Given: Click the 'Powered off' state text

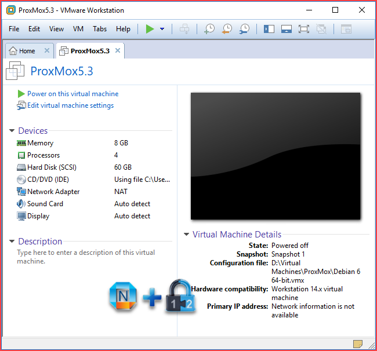Looking at the screenshot, I should click(x=290, y=246).
